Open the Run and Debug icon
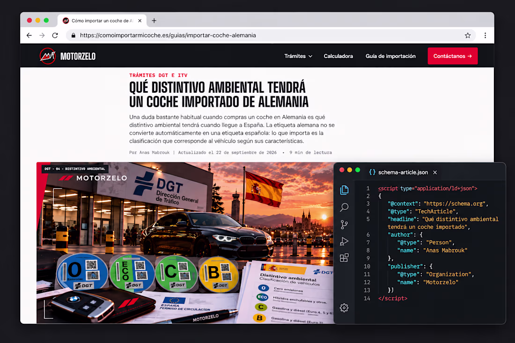This screenshot has height=343, width=515. pos(344,241)
